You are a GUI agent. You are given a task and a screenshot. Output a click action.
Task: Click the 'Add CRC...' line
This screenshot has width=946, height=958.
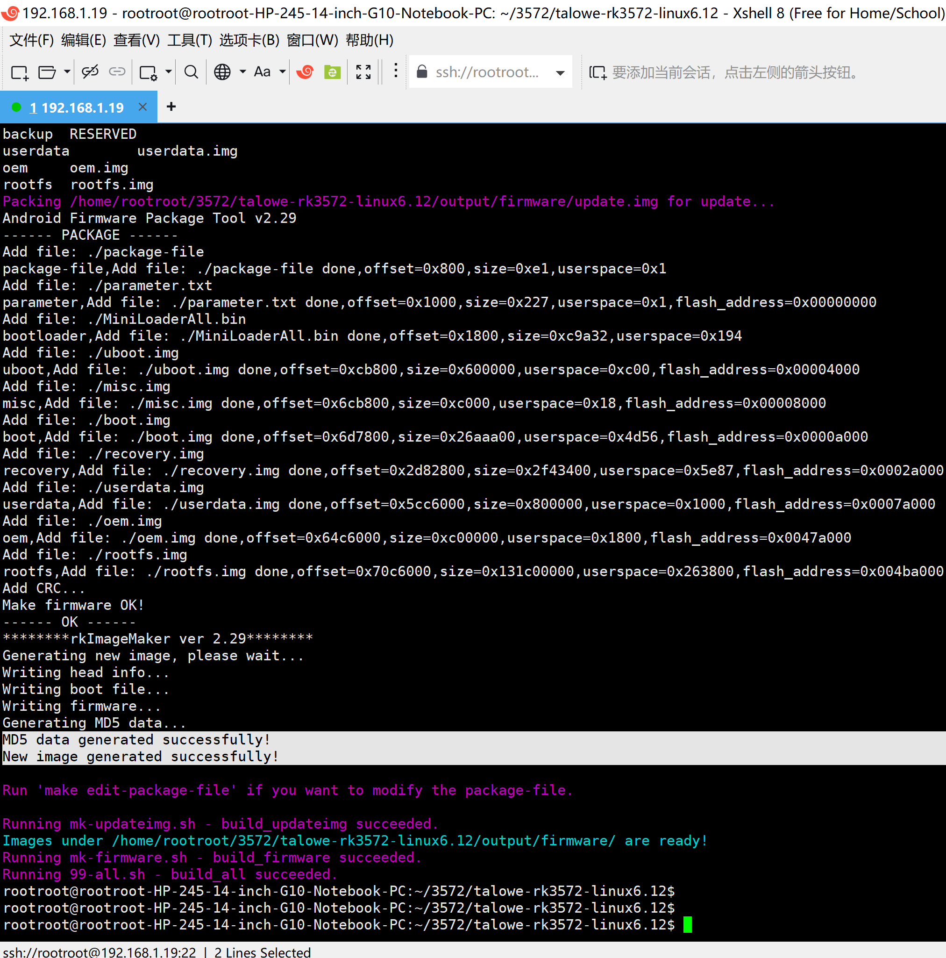pos(43,588)
